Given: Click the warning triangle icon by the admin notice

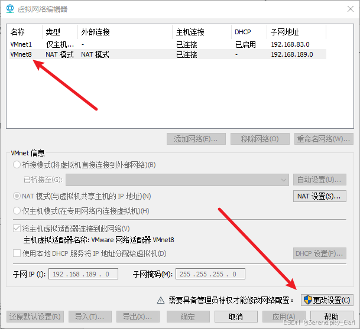Looking at the screenshot, I should pos(161,300).
